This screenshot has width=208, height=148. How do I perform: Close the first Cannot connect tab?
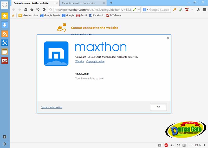coord(56,3)
